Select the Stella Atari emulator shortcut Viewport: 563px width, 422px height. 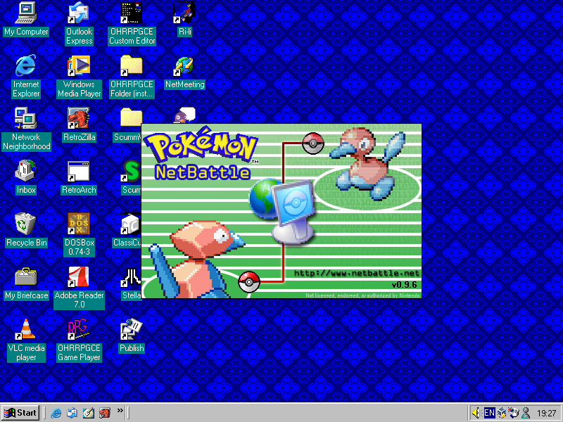point(131,278)
